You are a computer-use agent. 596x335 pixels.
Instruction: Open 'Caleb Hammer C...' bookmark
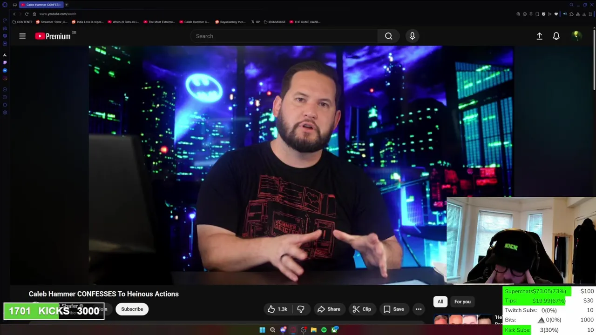click(195, 22)
